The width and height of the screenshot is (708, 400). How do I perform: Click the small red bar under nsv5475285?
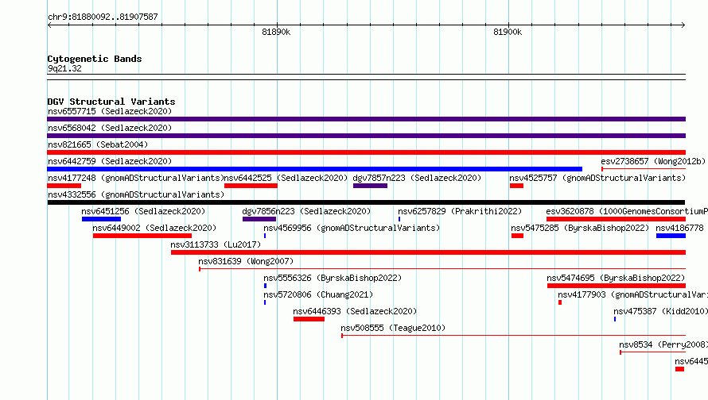pyautogui.click(x=517, y=236)
